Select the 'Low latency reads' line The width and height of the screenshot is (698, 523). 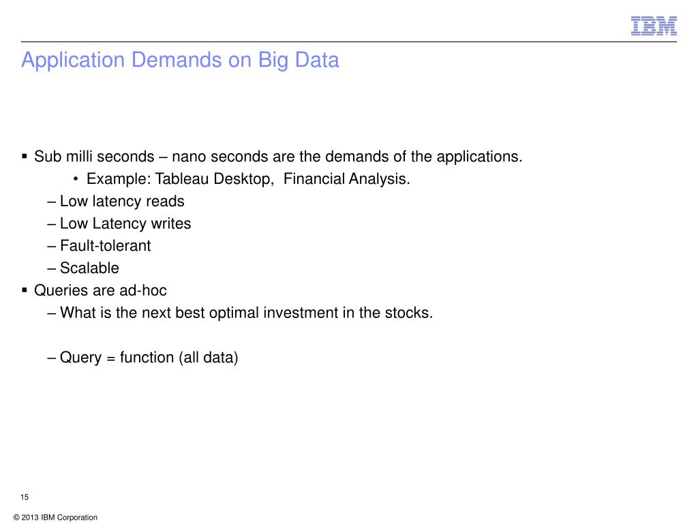pos(116,202)
